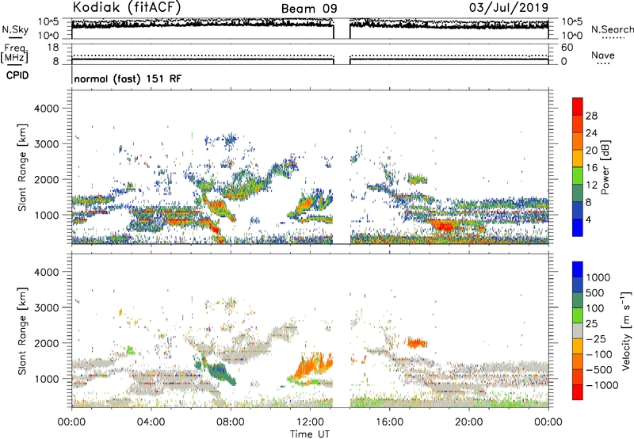Click the 'Beam 09' heading
Screen dimensions: 634x439
click(309, 9)
